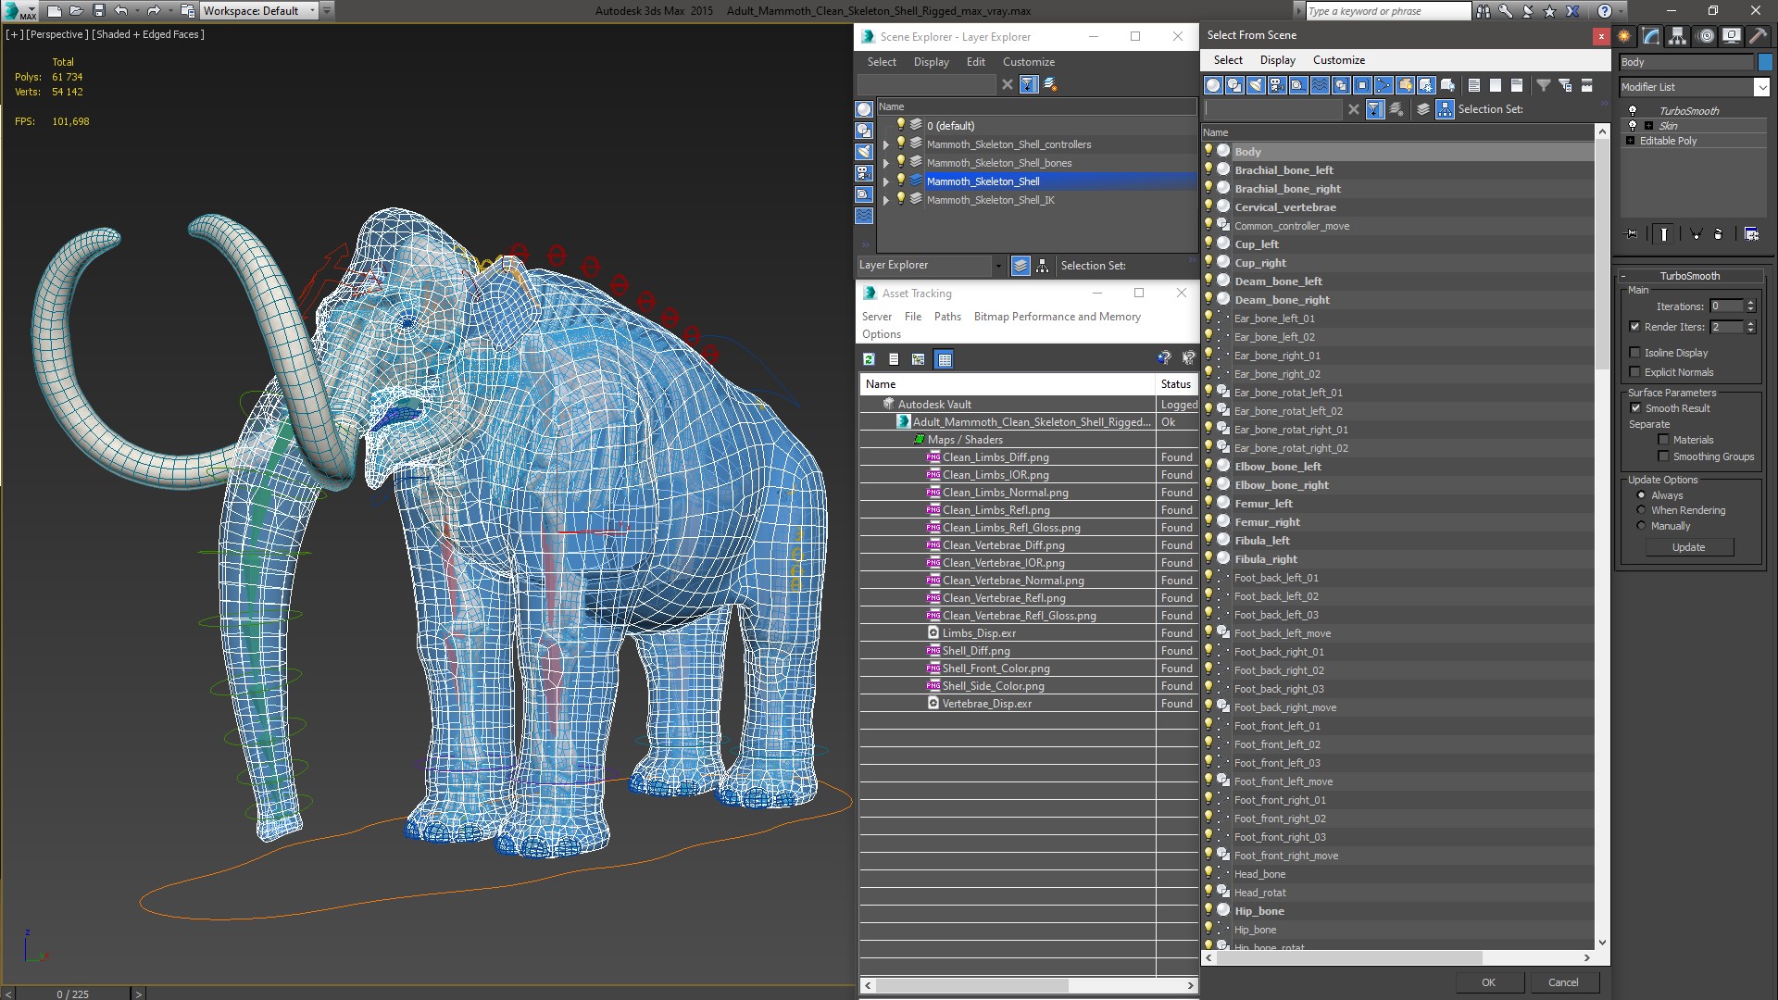Open the Create command panel tab
This screenshot has height=1000, width=1778.
(1624, 36)
